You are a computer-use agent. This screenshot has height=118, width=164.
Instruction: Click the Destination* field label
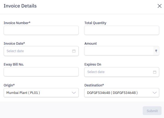pos(94,85)
